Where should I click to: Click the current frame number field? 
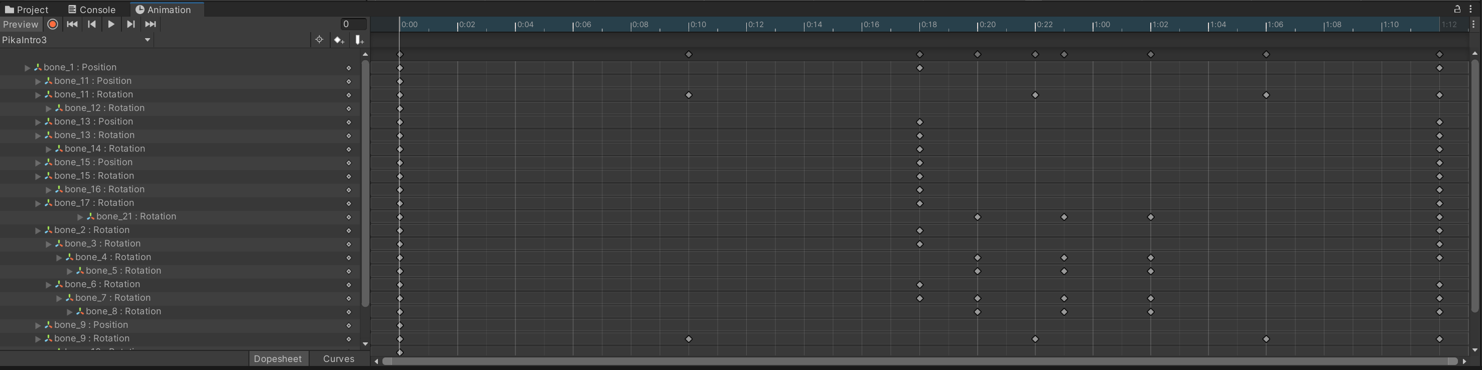point(353,24)
